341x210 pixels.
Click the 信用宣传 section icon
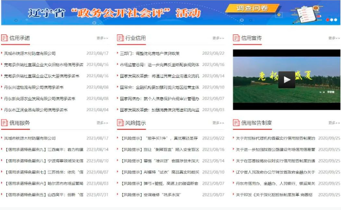tap(236, 38)
